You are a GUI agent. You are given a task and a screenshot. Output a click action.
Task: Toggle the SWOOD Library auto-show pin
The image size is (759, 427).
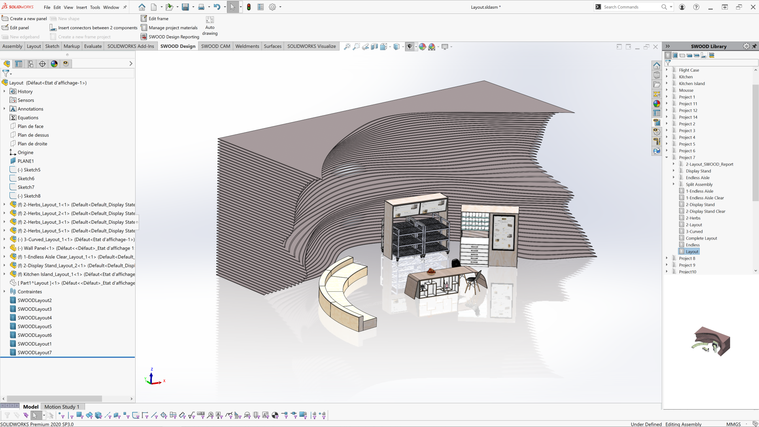754,46
